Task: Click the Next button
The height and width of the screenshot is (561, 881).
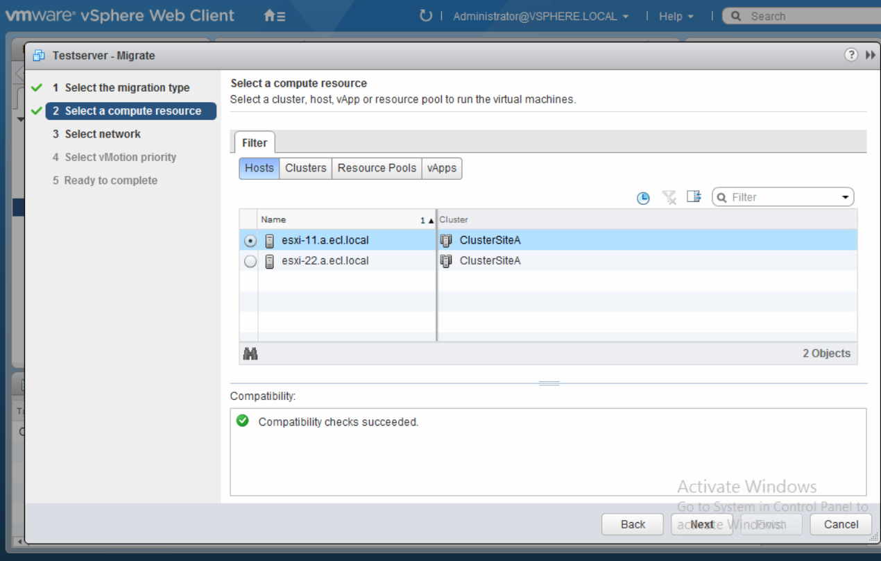Action: click(702, 524)
